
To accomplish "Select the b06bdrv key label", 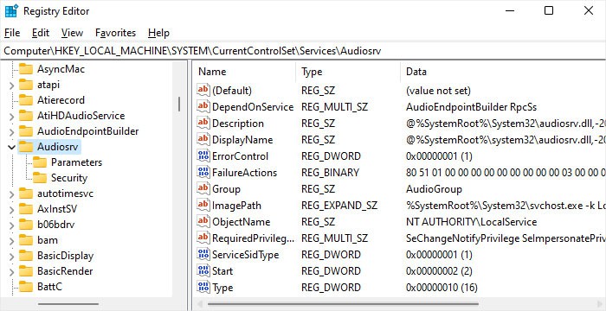I will (56, 225).
